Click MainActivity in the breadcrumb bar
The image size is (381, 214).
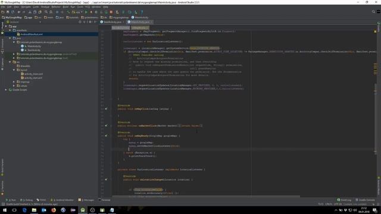(x=140, y=17)
